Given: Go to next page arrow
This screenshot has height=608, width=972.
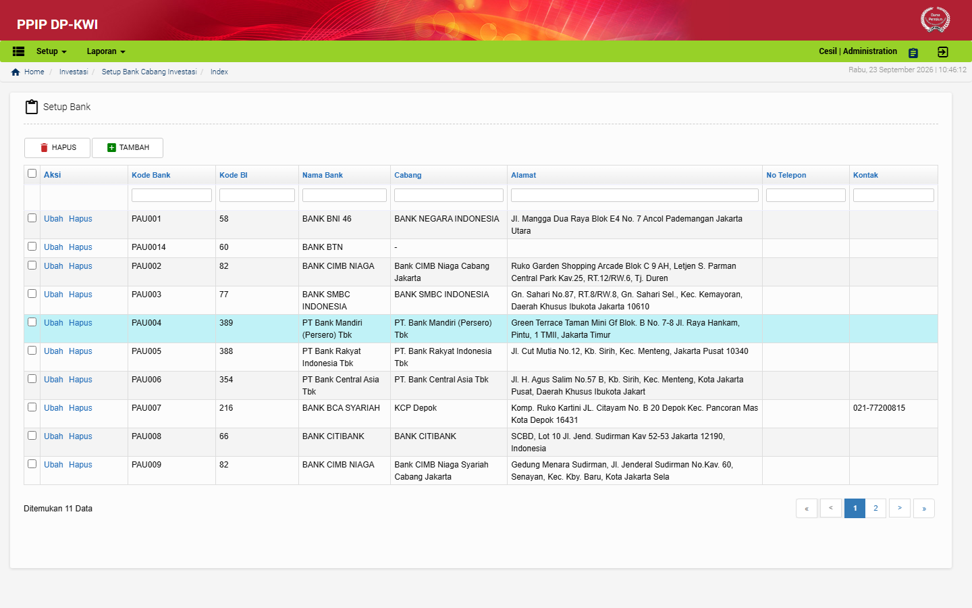Looking at the screenshot, I should 900,508.
